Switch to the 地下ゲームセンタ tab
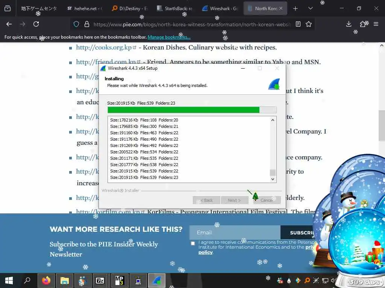The image size is (385, 288). pos(39,8)
